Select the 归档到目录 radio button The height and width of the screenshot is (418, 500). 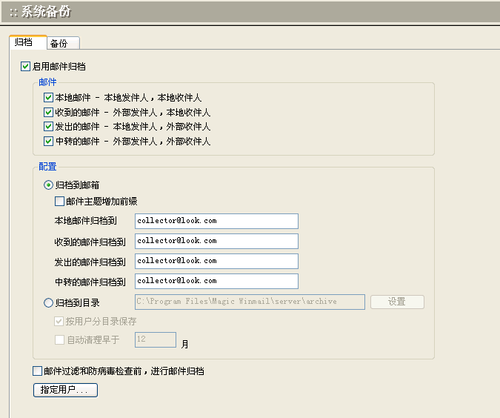[49, 302]
